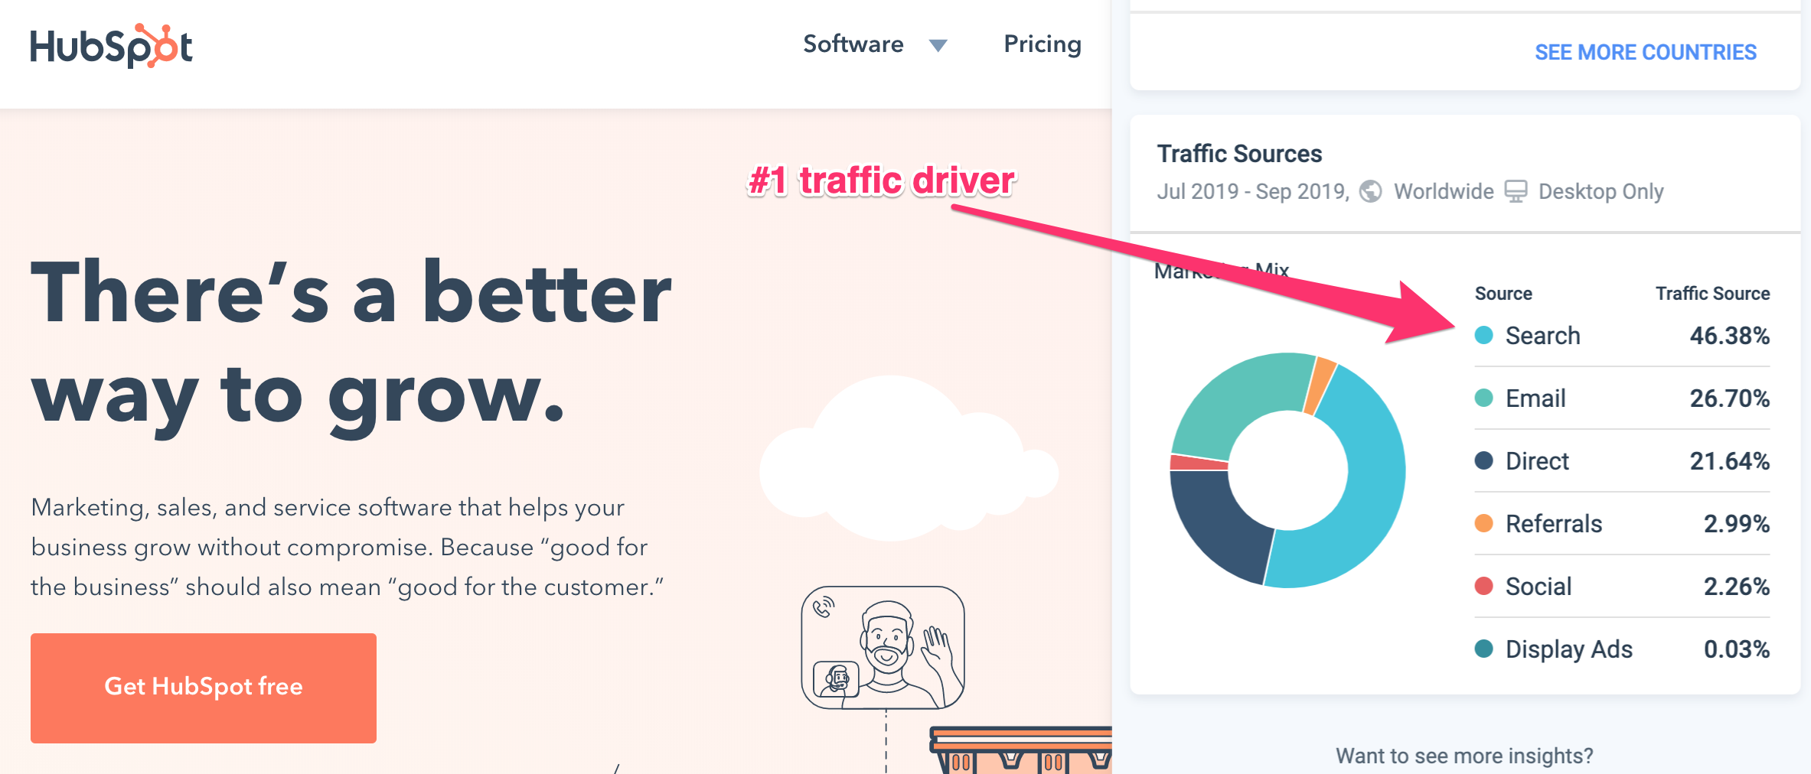Click the Direct source navy dot

(x=1483, y=460)
